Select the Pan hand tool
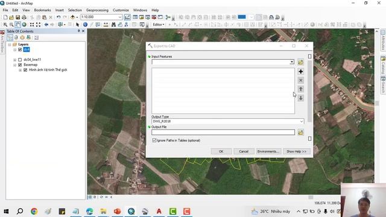 point(17,25)
